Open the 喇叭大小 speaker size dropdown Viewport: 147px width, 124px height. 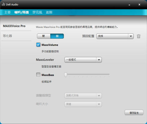click(x=83, y=104)
